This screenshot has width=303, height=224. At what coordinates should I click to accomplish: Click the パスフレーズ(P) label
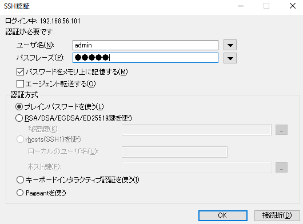40,58
